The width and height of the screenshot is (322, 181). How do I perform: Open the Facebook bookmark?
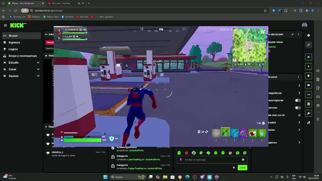click(67, 17)
